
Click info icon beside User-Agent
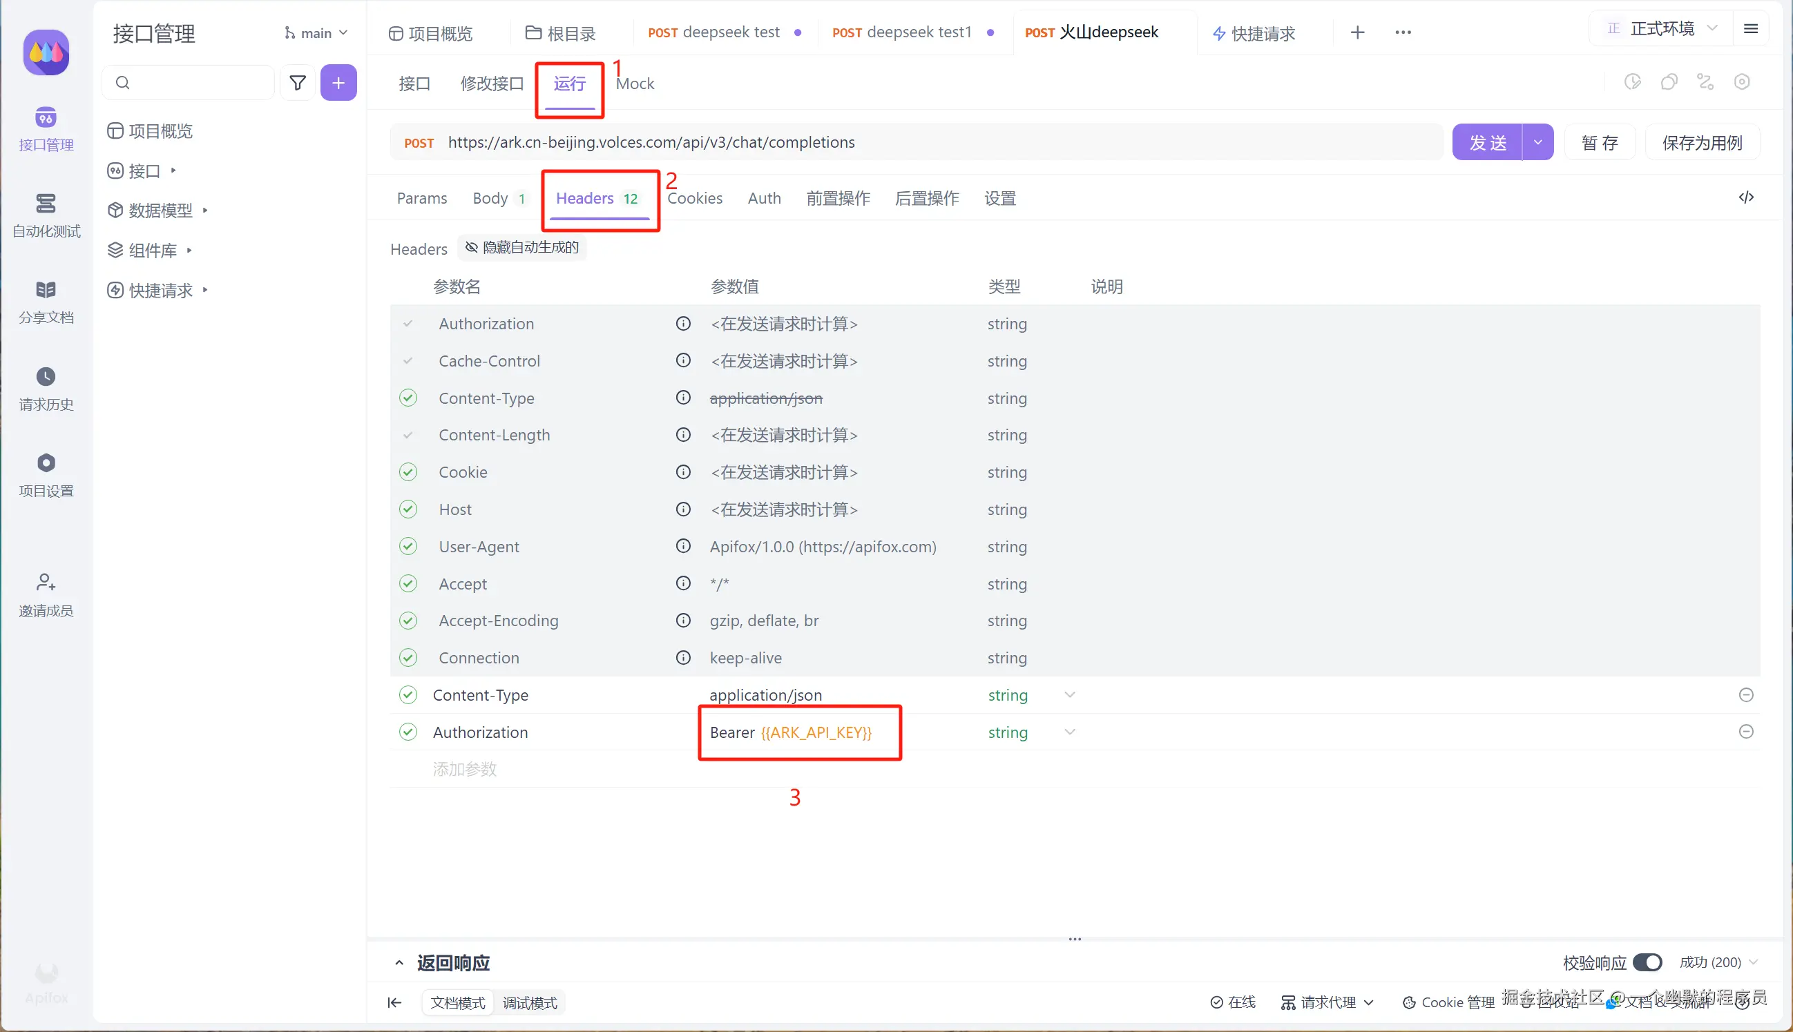pos(683,547)
